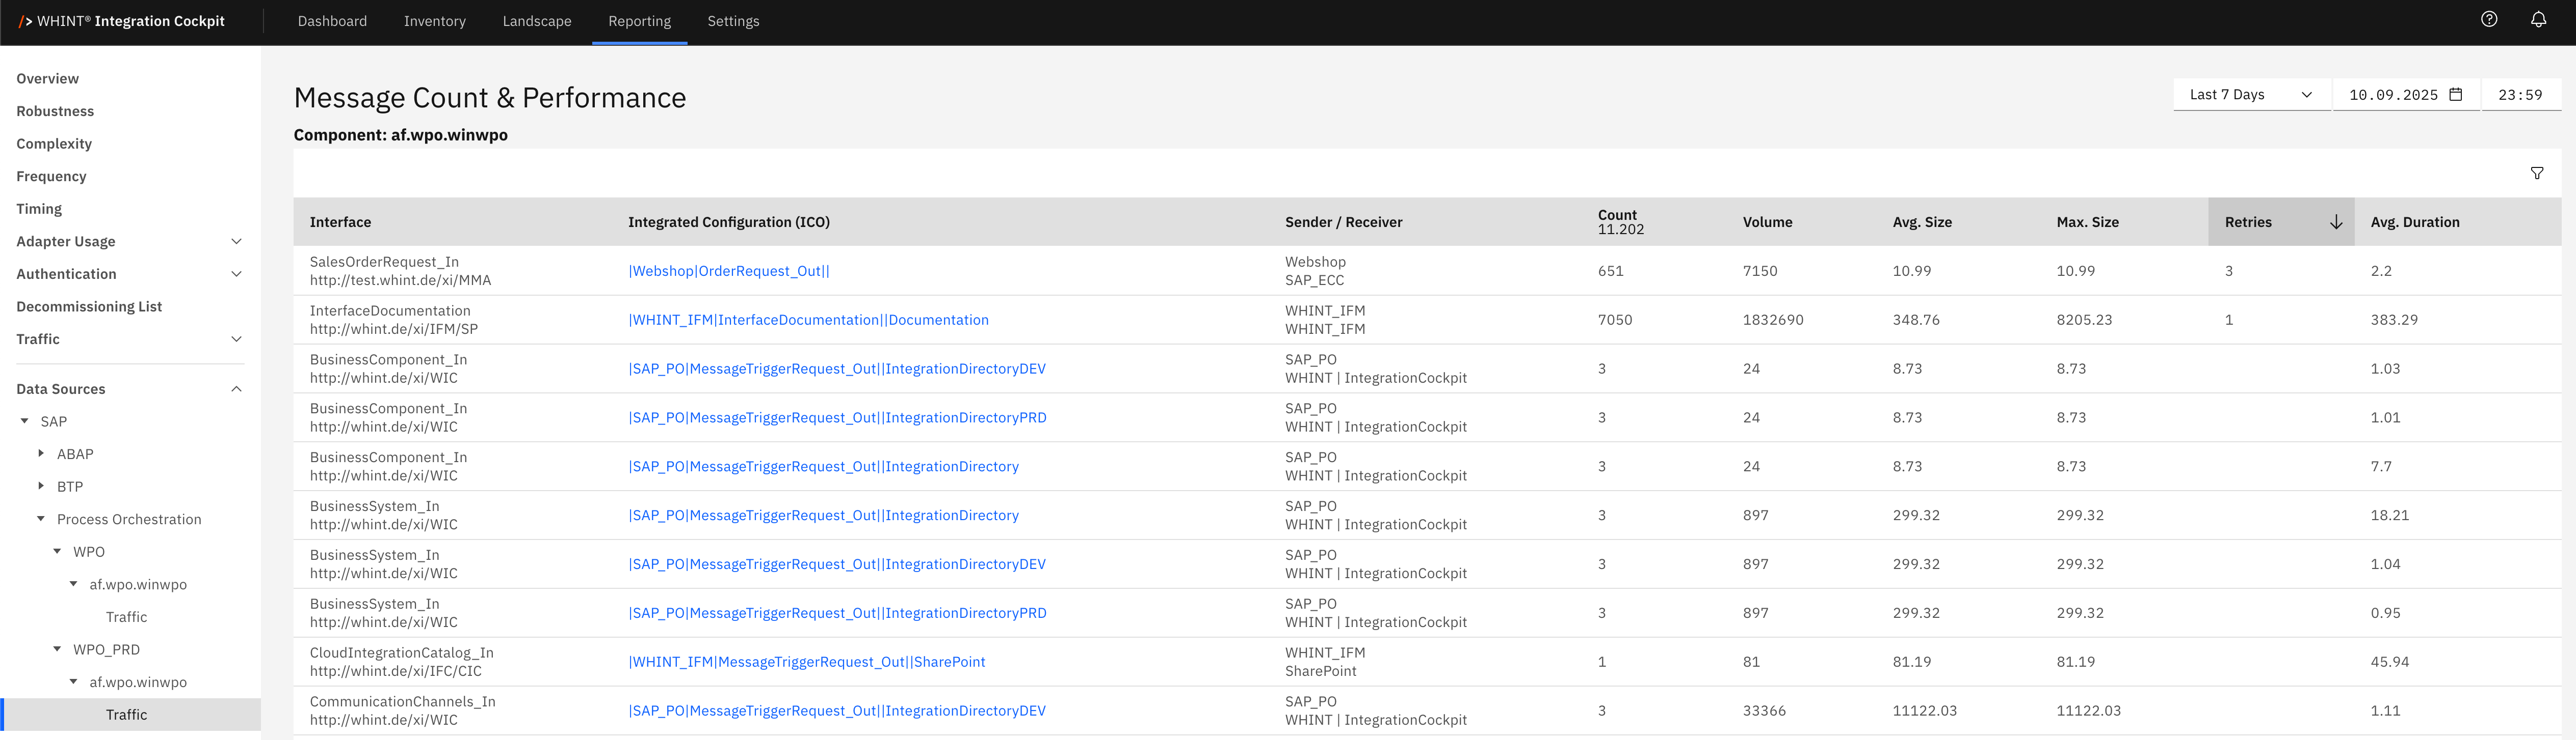Image resolution: width=2576 pixels, height=740 pixels.
Task: Switch to the Inventory tab
Action: 435,21
